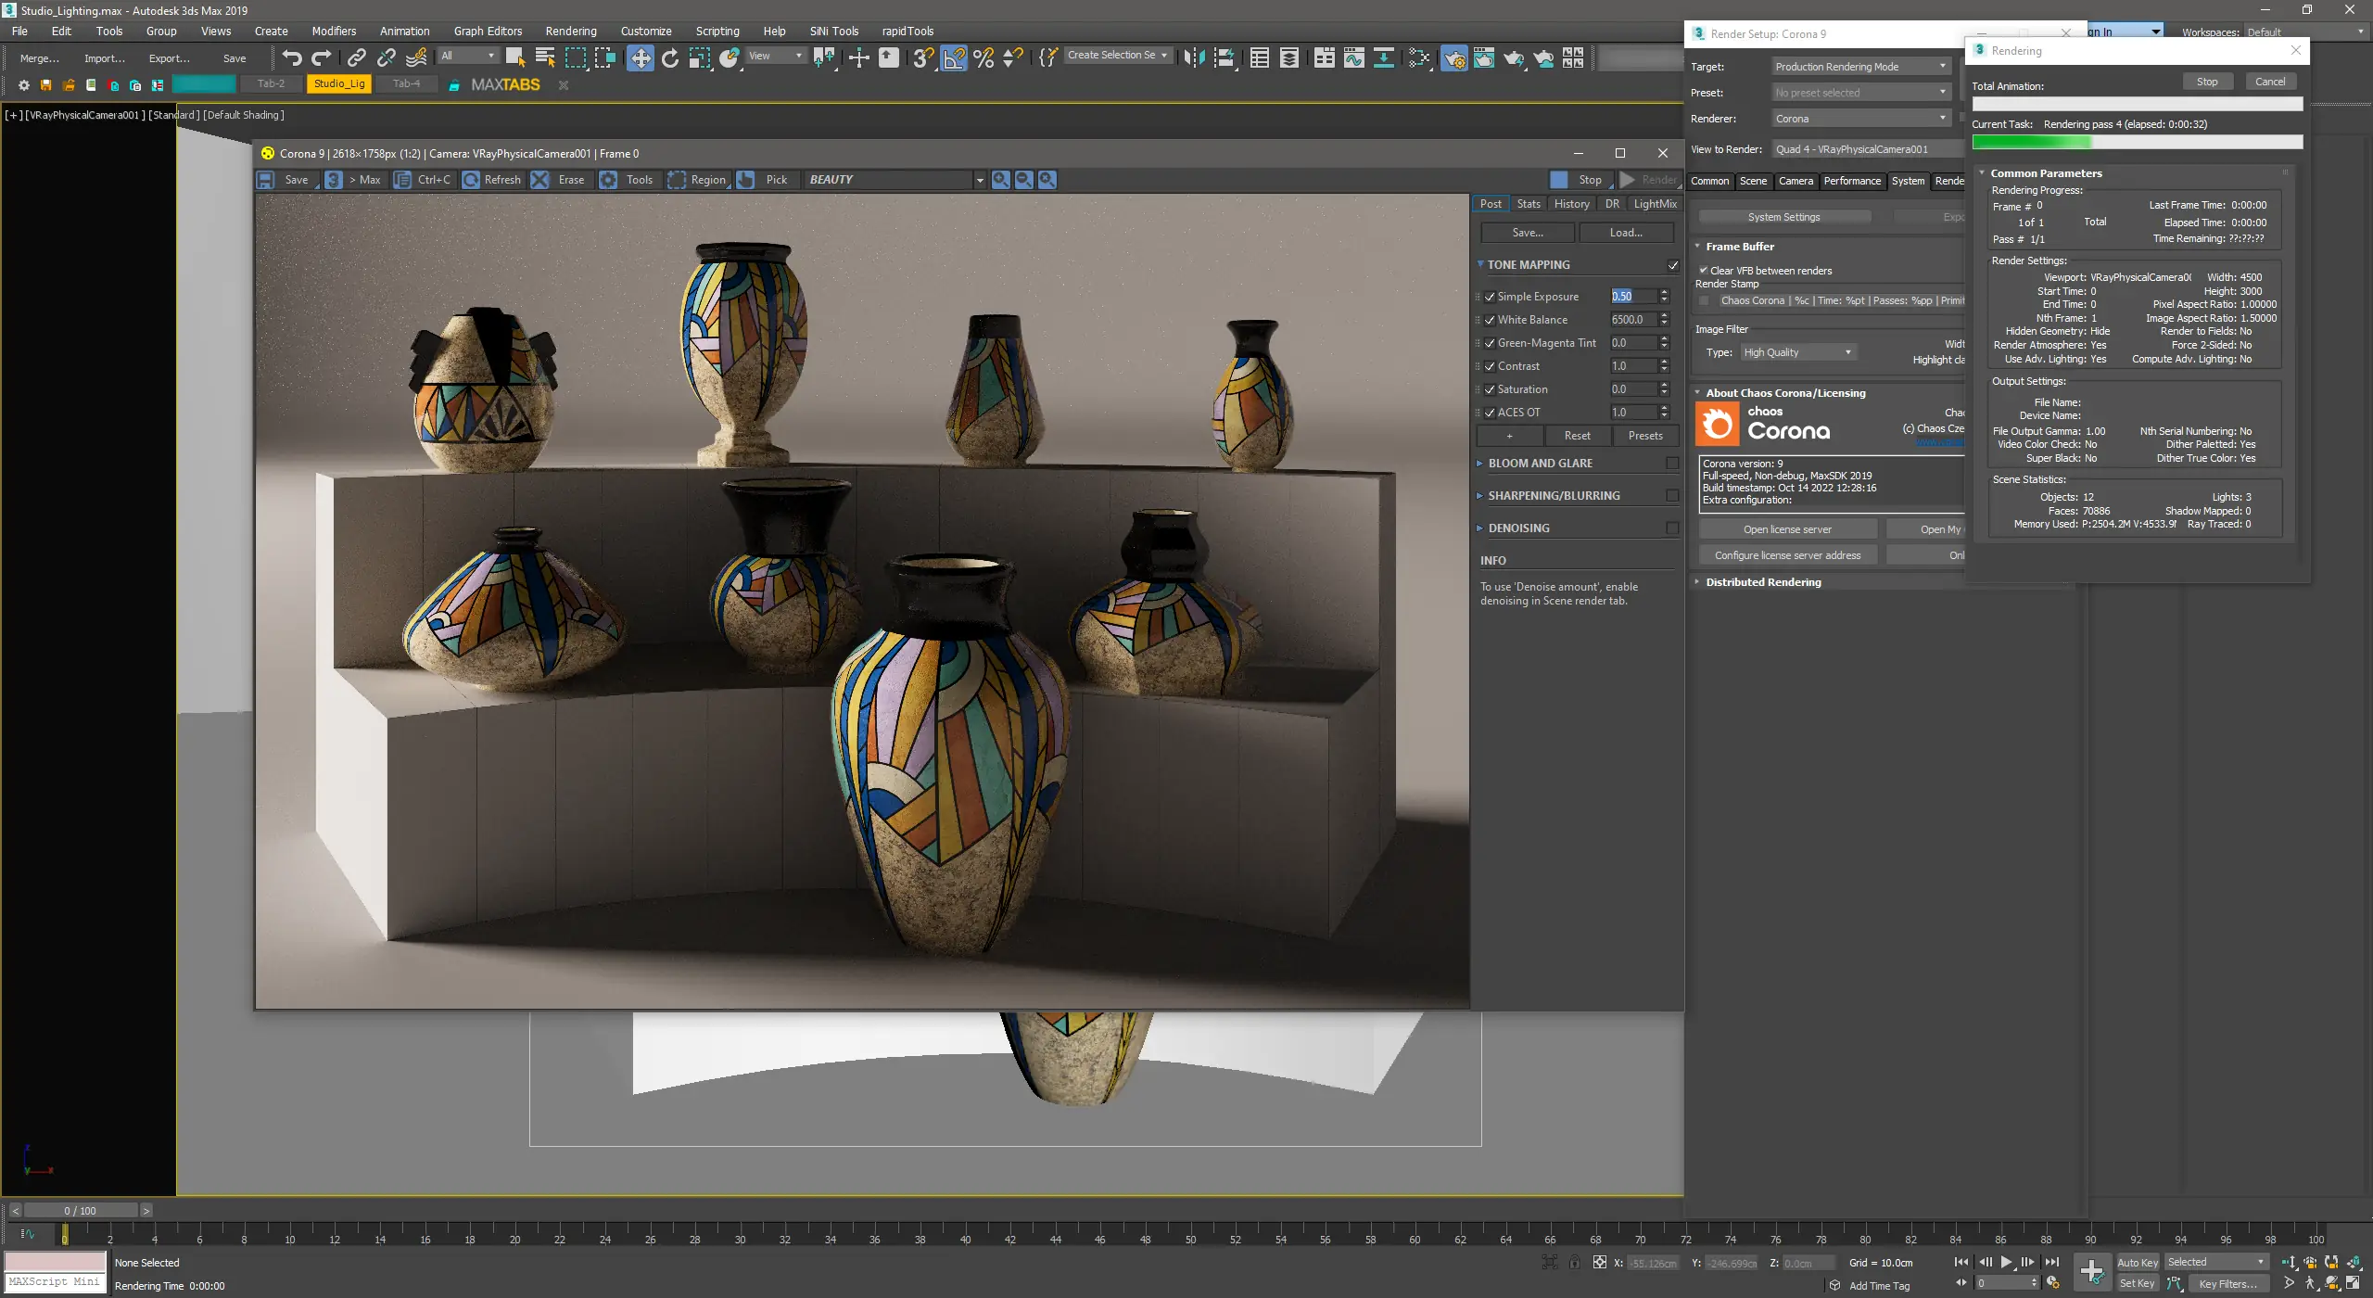Uncheck the Simple Exposure checkbox
Image resolution: width=2373 pixels, height=1298 pixels.
click(x=1490, y=297)
